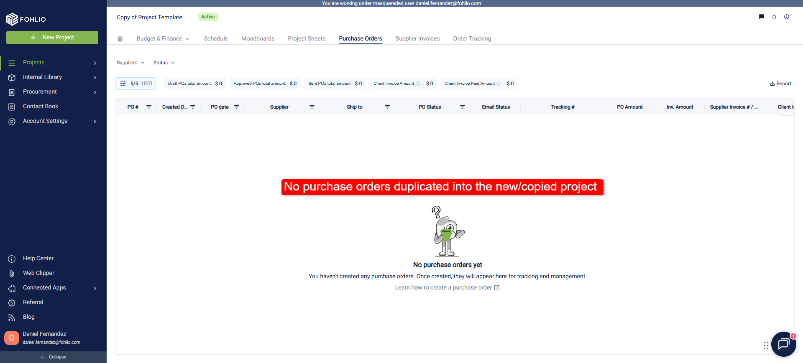Click the Fohlio logo

pyautogui.click(x=26, y=19)
